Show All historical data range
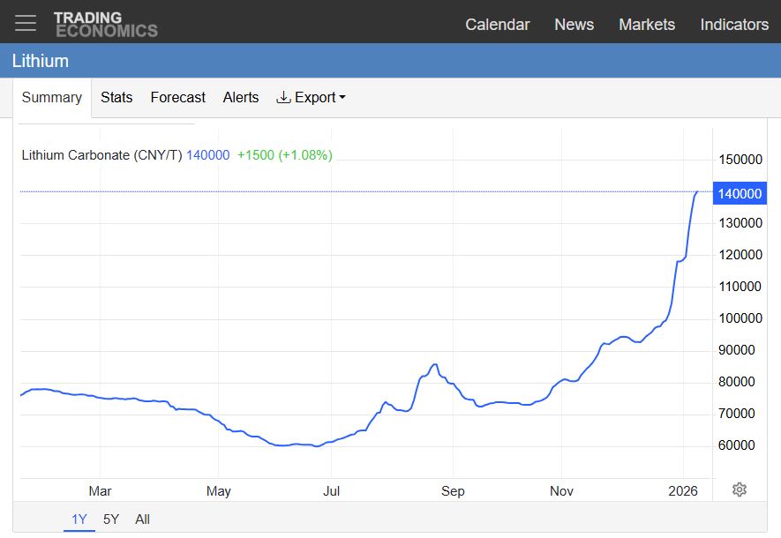 [142, 519]
